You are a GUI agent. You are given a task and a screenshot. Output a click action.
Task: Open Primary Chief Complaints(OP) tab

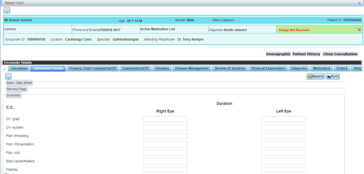[93, 68]
